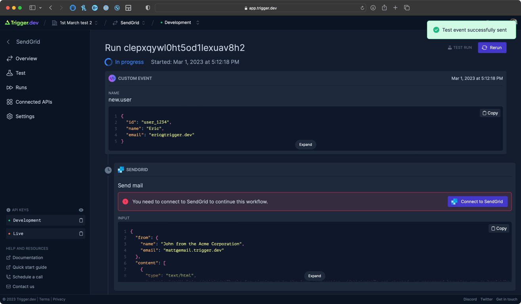521x304 pixels.
Task: Open the Discord footer link
Action: (x=470, y=299)
